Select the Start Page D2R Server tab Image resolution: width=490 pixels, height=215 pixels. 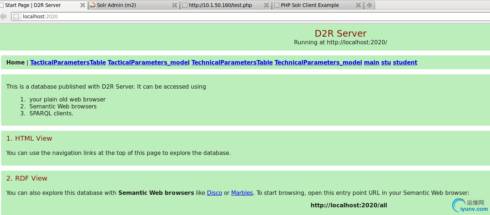[43, 5]
